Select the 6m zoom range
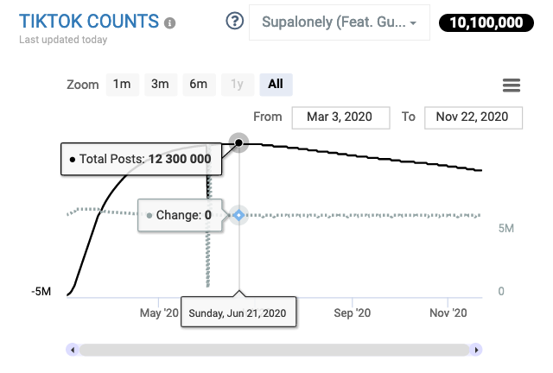The image size is (553, 373). coord(199,84)
